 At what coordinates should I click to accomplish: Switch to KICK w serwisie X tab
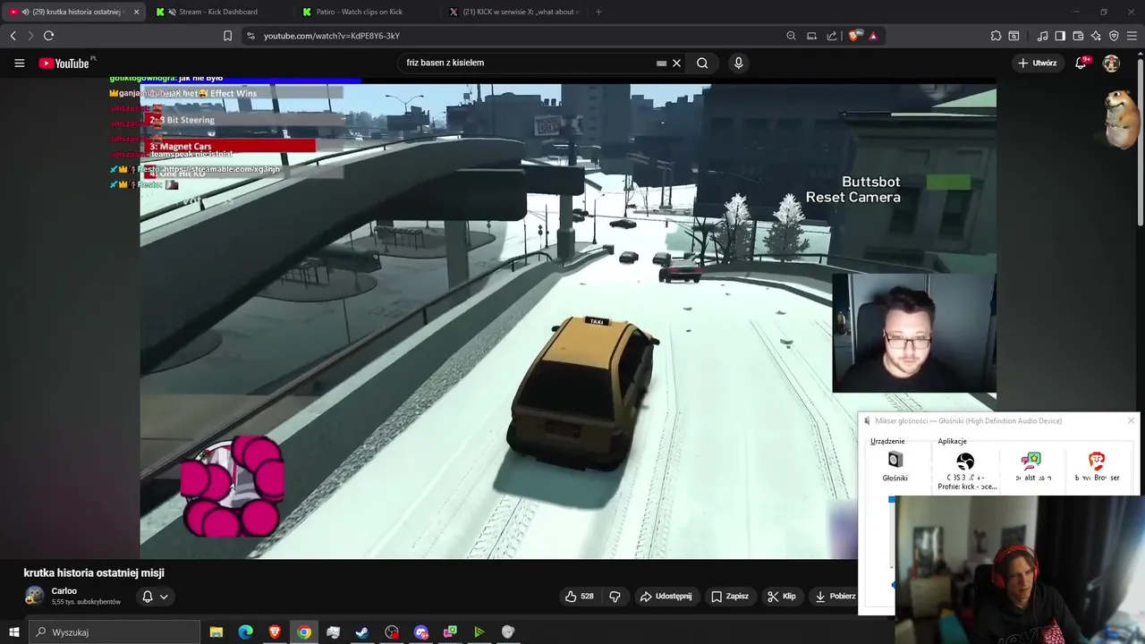(514, 12)
